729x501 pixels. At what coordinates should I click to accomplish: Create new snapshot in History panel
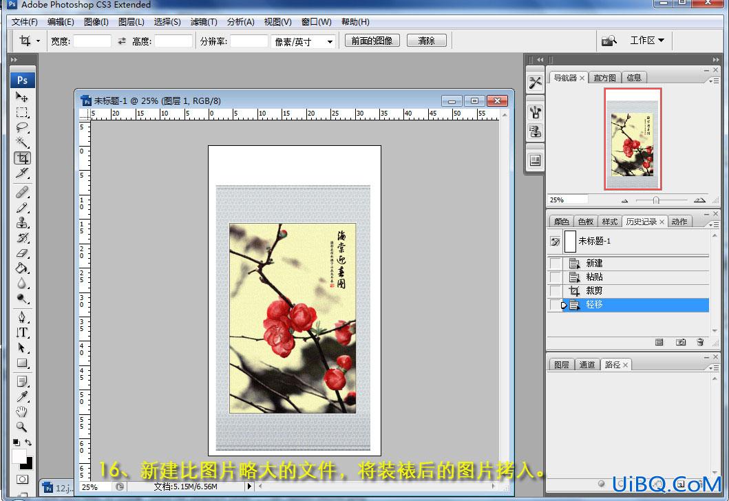(x=681, y=342)
